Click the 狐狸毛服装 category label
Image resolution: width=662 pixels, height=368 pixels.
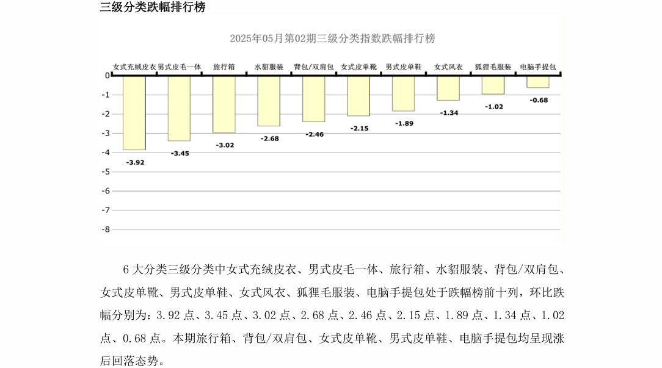click(493, 67)
